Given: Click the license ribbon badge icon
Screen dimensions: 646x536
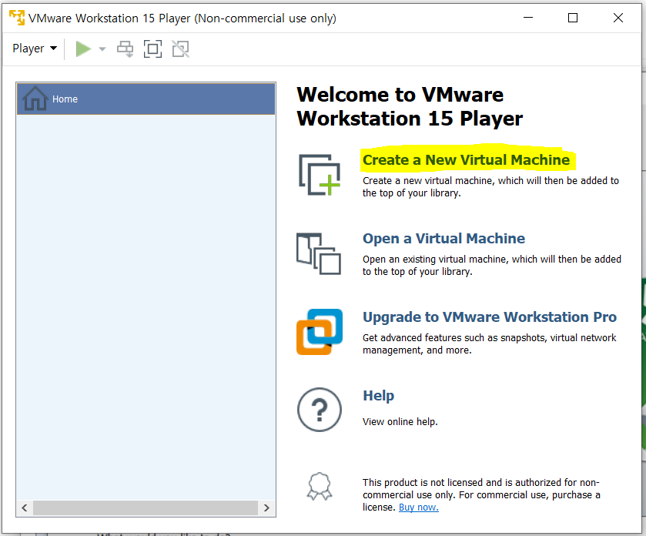Looking at the screenshot, I should click(x=320, y=486).
